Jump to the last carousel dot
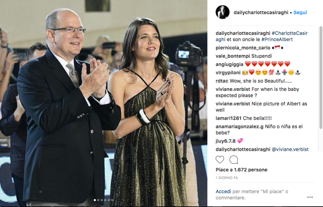323x207 pixels. (x=112, y=200)
